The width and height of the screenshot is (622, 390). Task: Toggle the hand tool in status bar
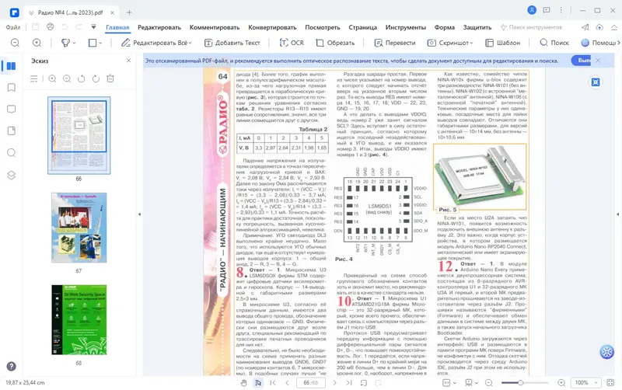point(243,382)
